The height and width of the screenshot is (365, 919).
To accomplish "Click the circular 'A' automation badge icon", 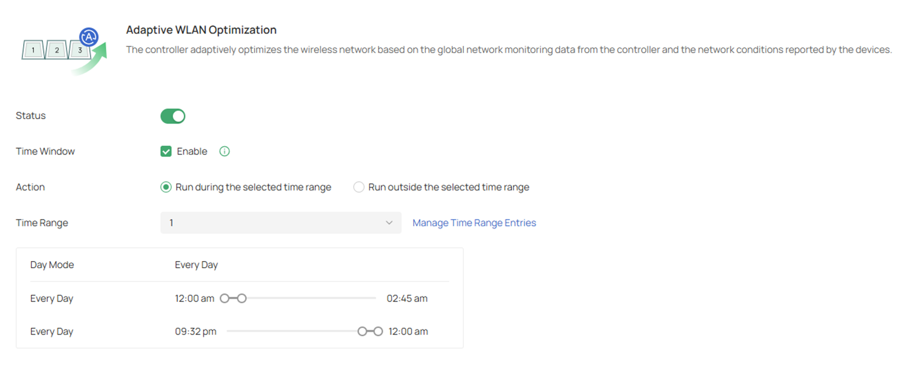I will click(x=88, y=37).
